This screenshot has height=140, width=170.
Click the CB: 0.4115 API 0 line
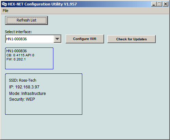click(20, 55)
